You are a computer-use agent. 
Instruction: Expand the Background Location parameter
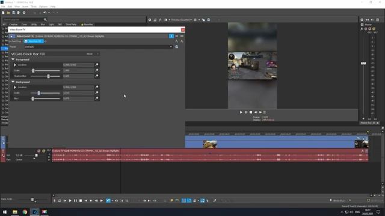15,87
